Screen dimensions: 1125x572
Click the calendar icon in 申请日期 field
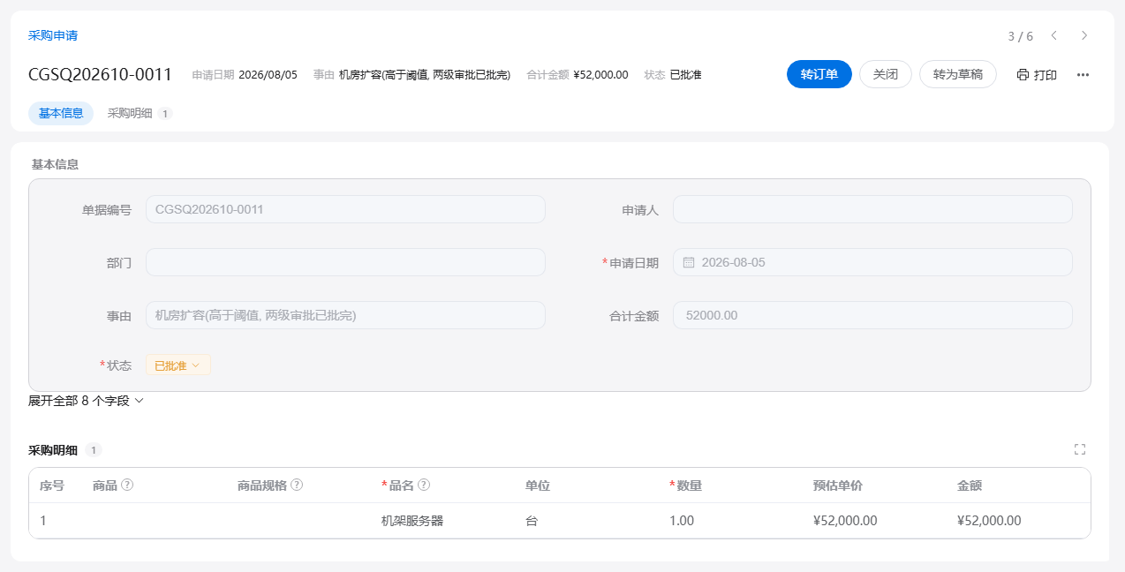(689, 262)
